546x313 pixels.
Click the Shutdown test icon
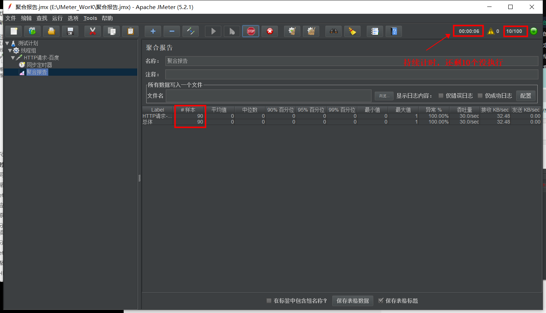270,31
